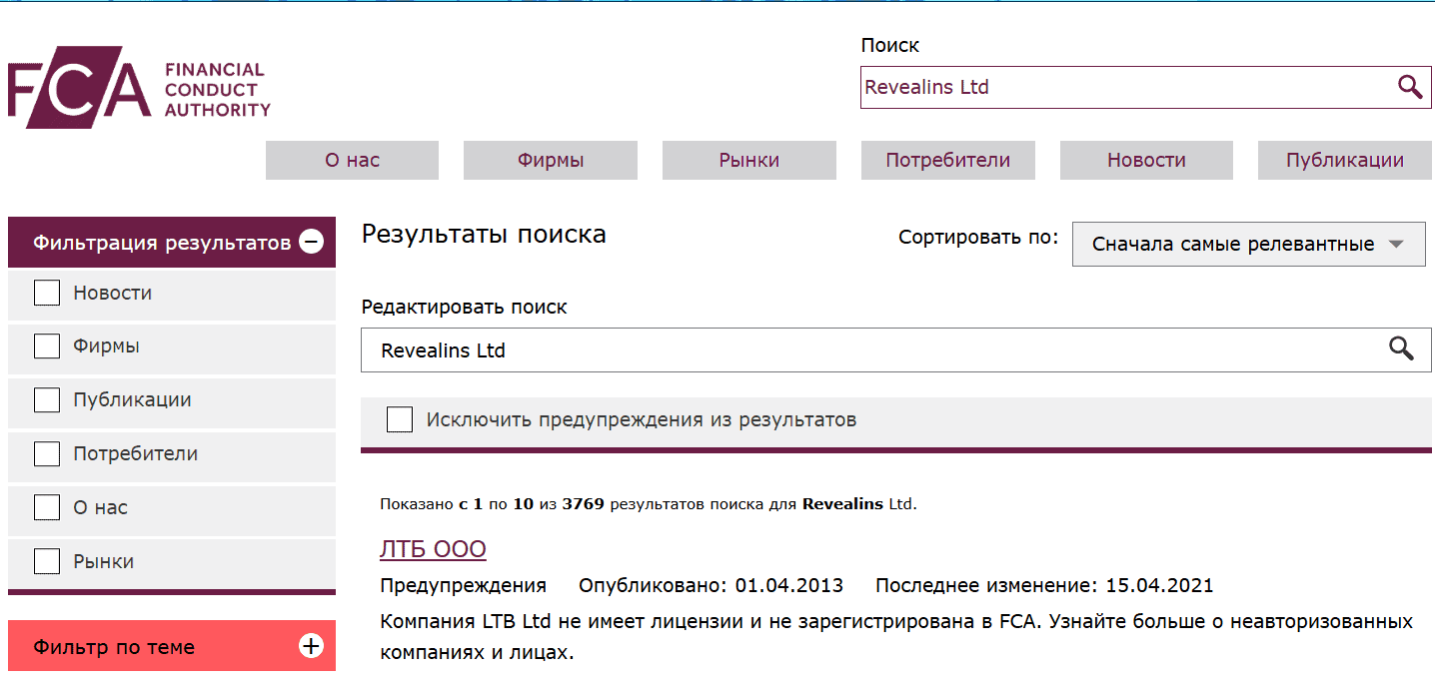Image resolution: width=1435 pixels, height=686 pixels.
Task: Open the 'Новости' navigation menu
Action: click(1145, 160)
